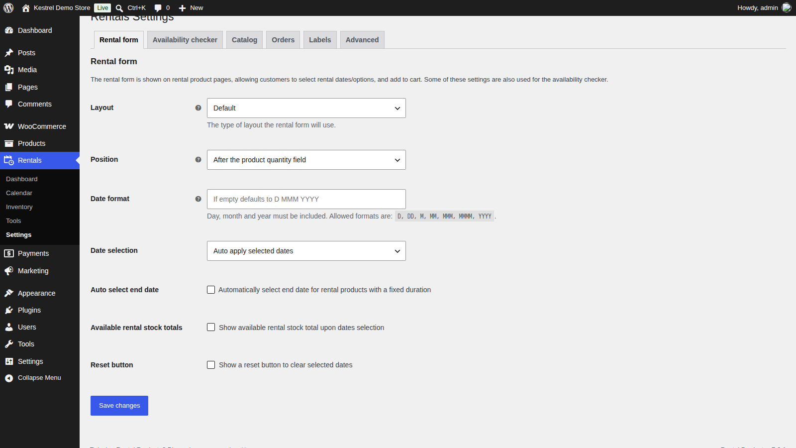Switch to the Advanced tab
The image size is (796, 448).
point(362,40)
